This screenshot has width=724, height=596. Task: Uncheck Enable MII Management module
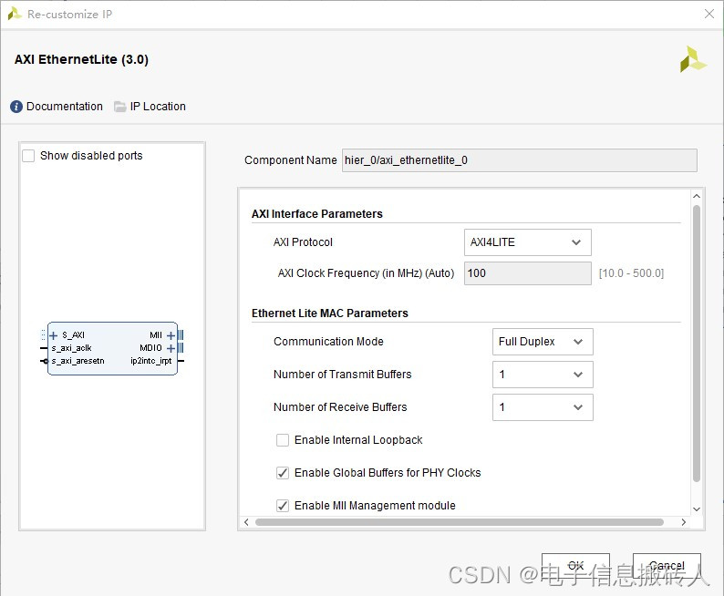(283, 506)
